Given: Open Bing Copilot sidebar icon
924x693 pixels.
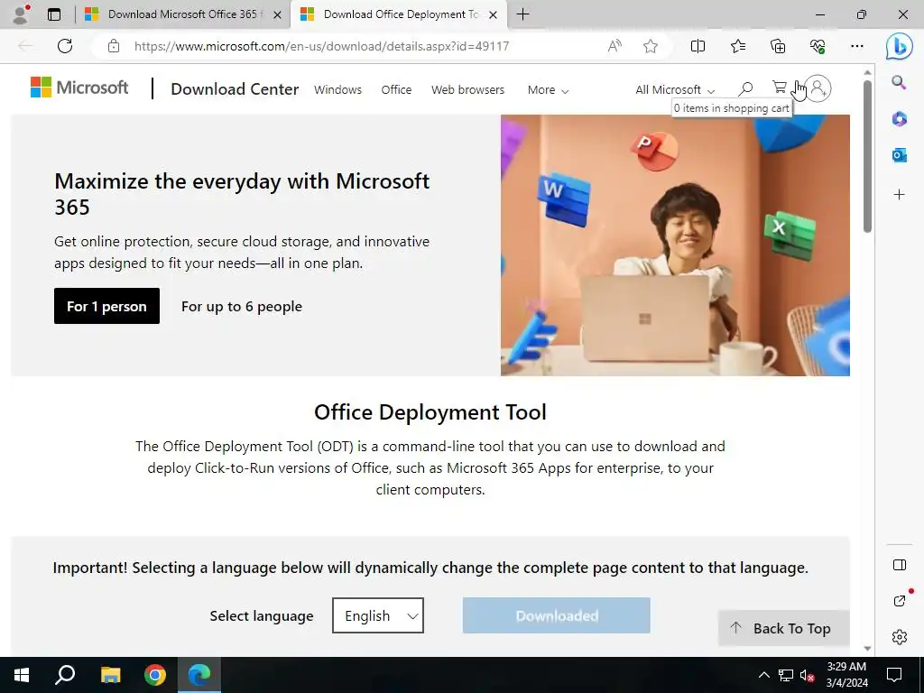Looking at the screenshot, I should 900,46.
